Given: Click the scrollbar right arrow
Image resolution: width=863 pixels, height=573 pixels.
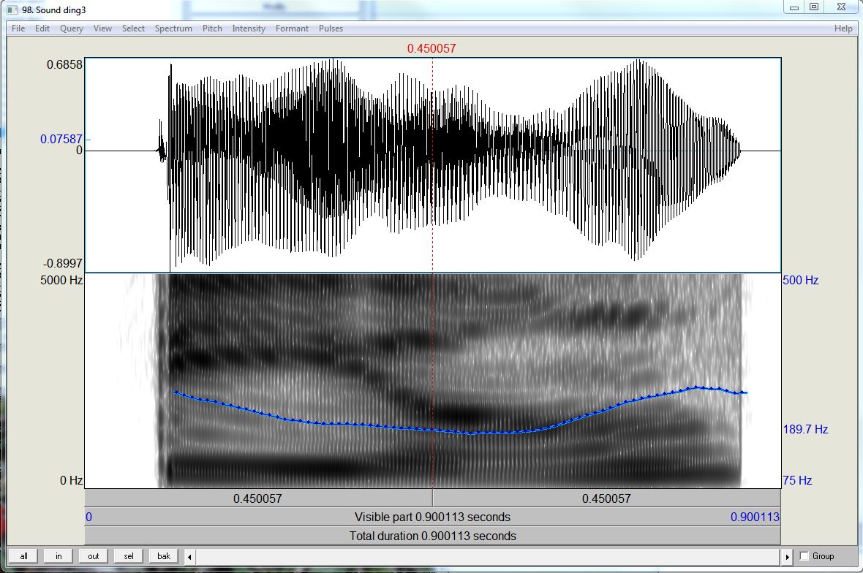Looking at the screenshot, I should [787, 556].
